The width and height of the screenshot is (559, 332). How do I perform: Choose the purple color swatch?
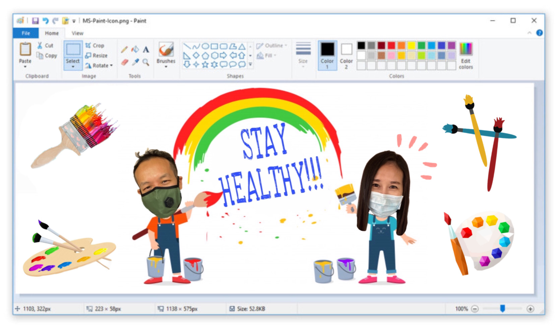(x=452, y=45)
